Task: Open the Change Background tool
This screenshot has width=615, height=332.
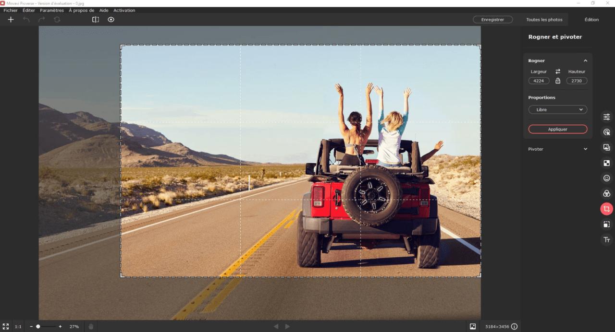Action: 606,147
